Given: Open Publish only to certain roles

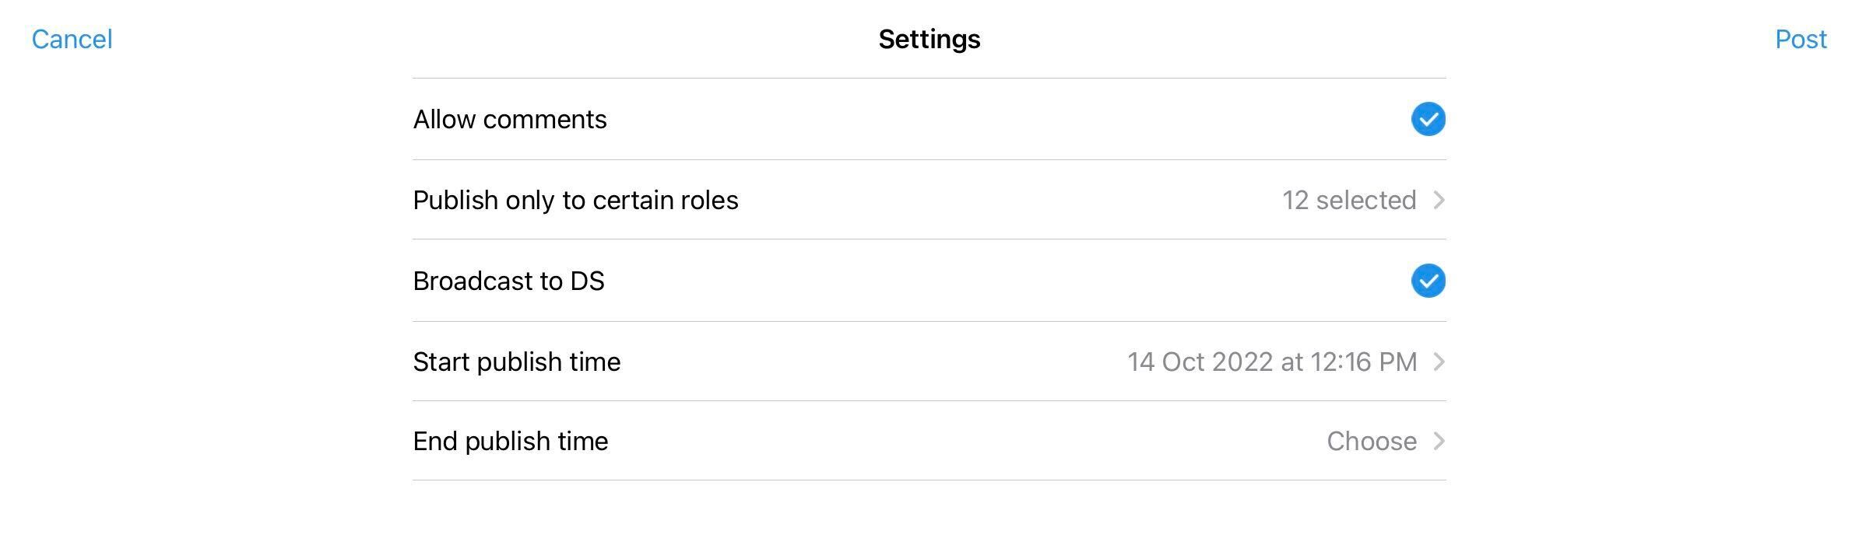Looking at the screenshot, I should coord(929,200).
